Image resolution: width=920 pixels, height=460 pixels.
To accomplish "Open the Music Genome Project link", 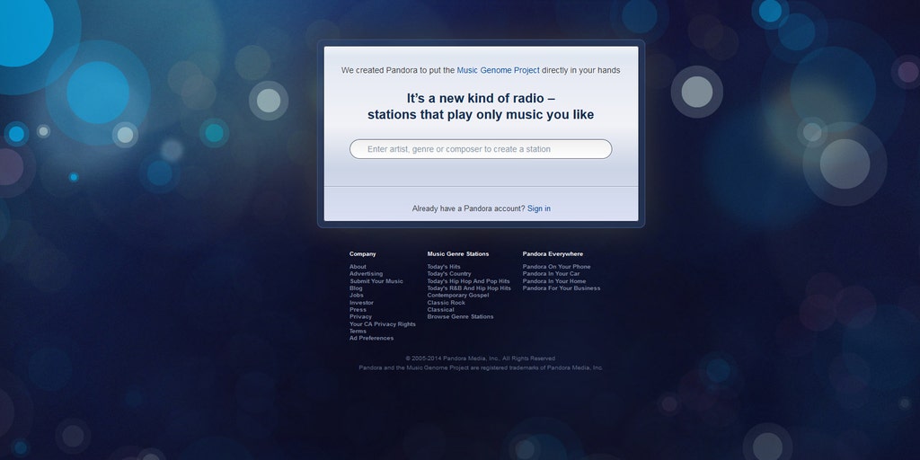I will pyautogui.click(x=498, y=70).
